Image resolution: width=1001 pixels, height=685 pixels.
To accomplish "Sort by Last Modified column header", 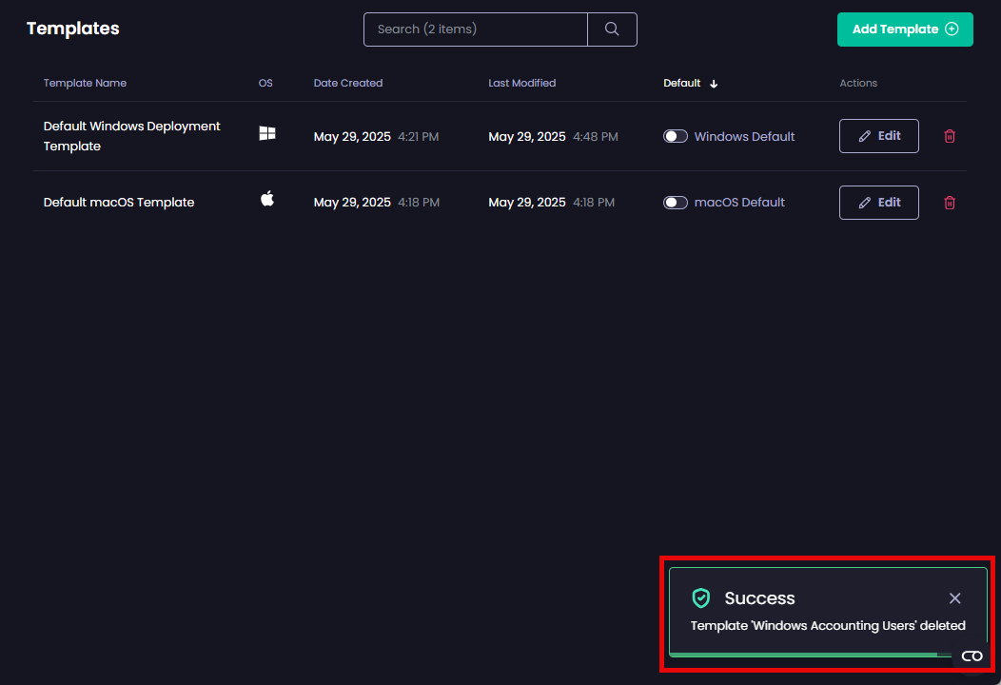I will (521, 83).
